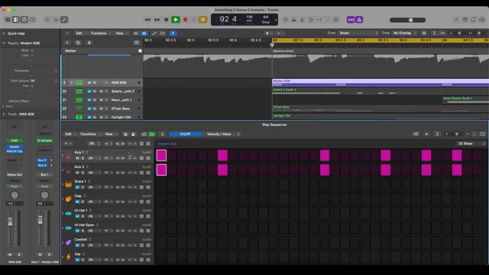This screenshot has height=275, width=489.
Task: Mute the Kick 2 row
Action: (77, 173)
